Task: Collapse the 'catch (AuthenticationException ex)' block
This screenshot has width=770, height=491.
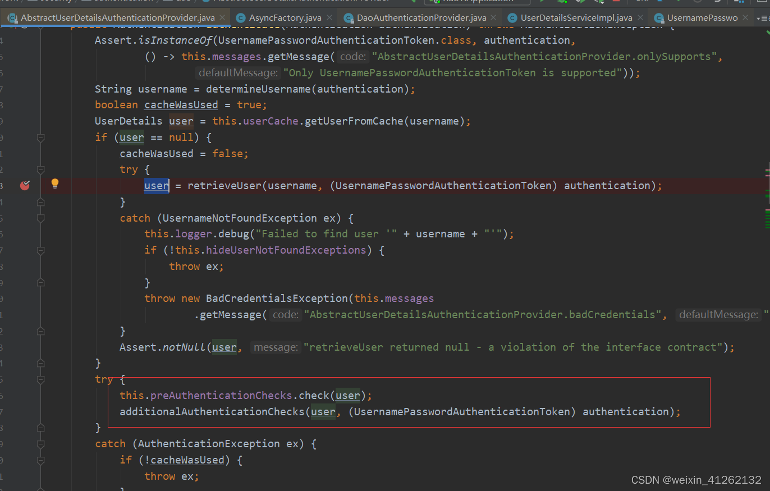Action: [40, 444]
